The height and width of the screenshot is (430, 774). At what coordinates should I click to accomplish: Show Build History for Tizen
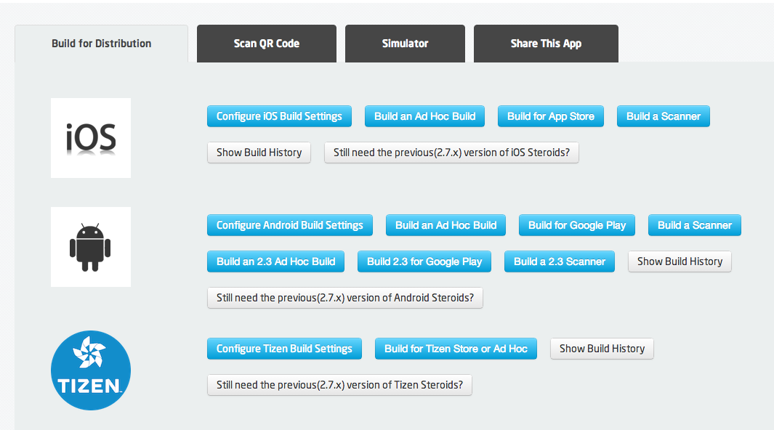click(602, 349)
